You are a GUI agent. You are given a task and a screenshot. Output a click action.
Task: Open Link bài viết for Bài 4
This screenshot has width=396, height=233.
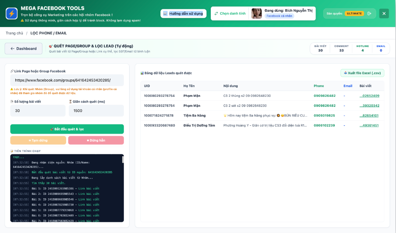89,205
